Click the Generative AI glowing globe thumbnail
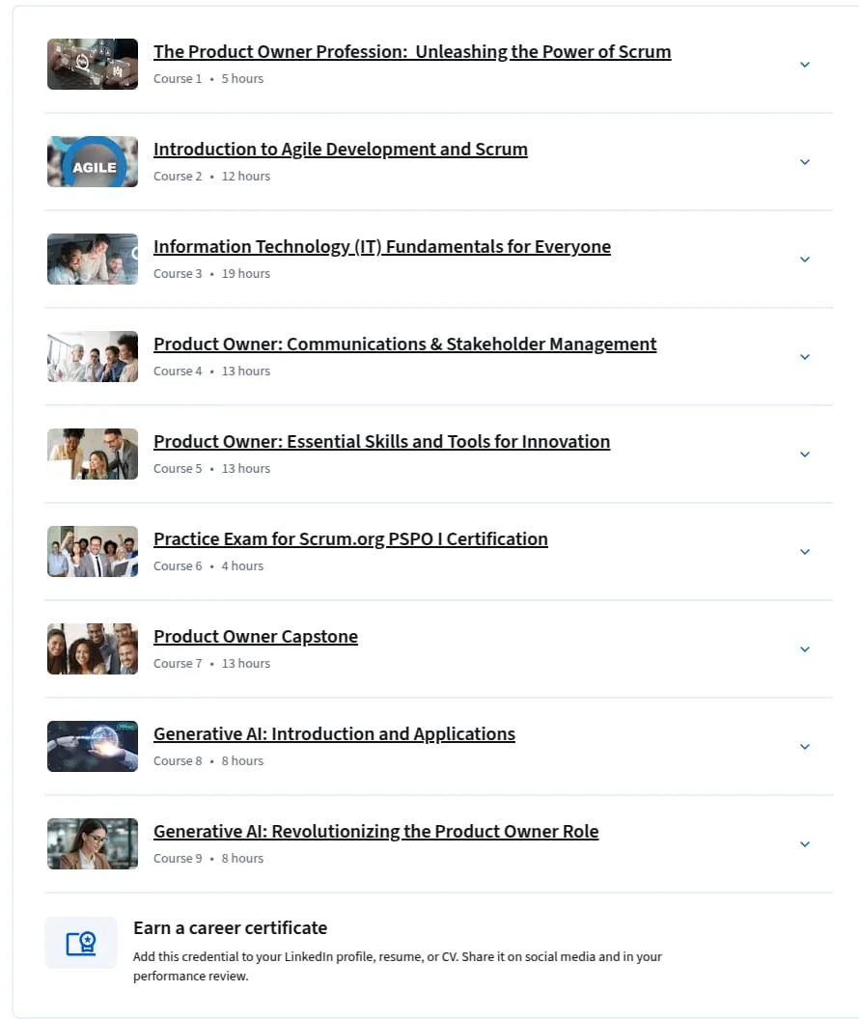The image size is (859, 1019). coord(93,746)
